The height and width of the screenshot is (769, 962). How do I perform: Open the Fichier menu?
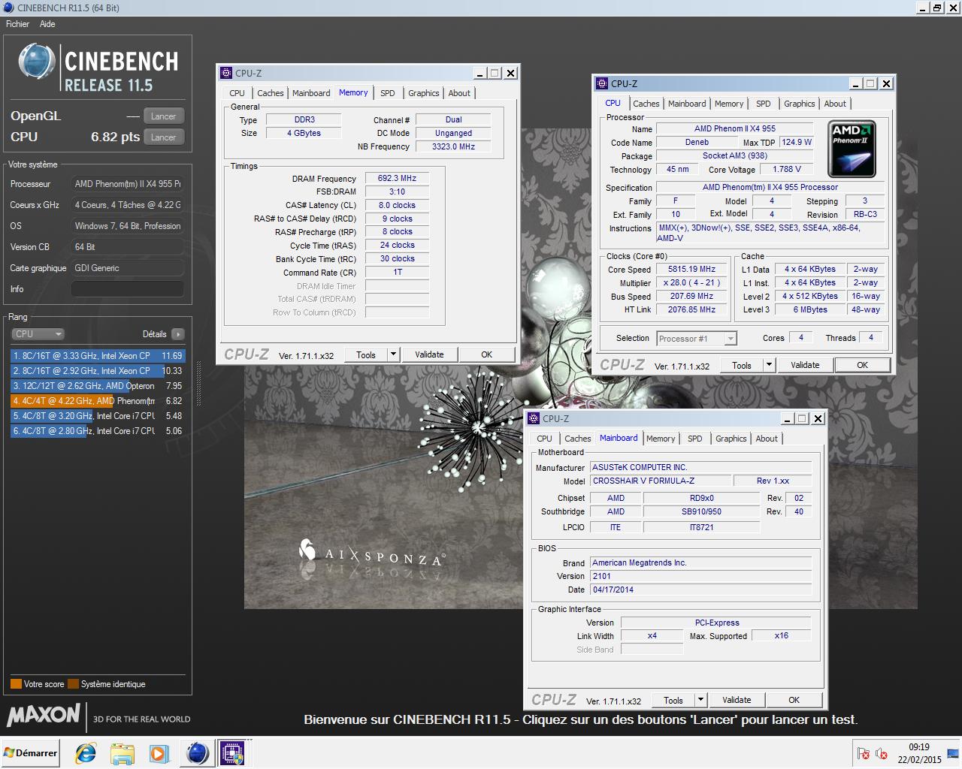click(17, 24)
